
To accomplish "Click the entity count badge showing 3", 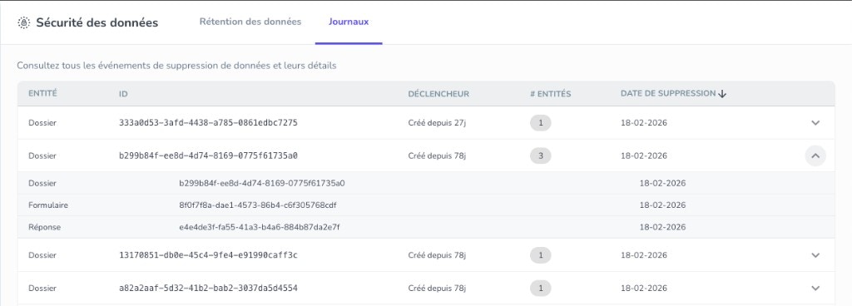I will point(541,155).
